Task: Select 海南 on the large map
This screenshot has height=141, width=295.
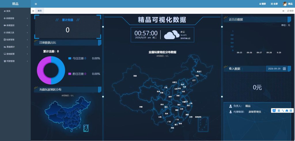Action: point(172,128)
